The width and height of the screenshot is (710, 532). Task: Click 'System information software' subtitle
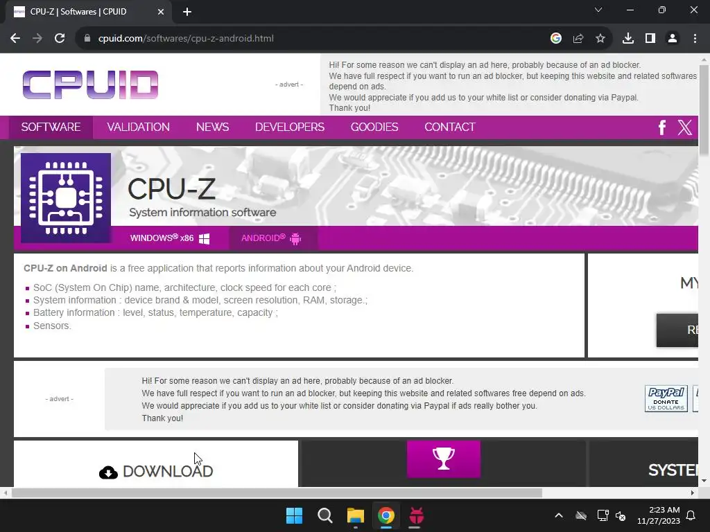coord(202,213)
